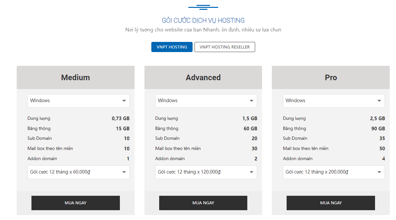
Task: Click MUA NGAY under Advanced plan
Action: [203, 203]
